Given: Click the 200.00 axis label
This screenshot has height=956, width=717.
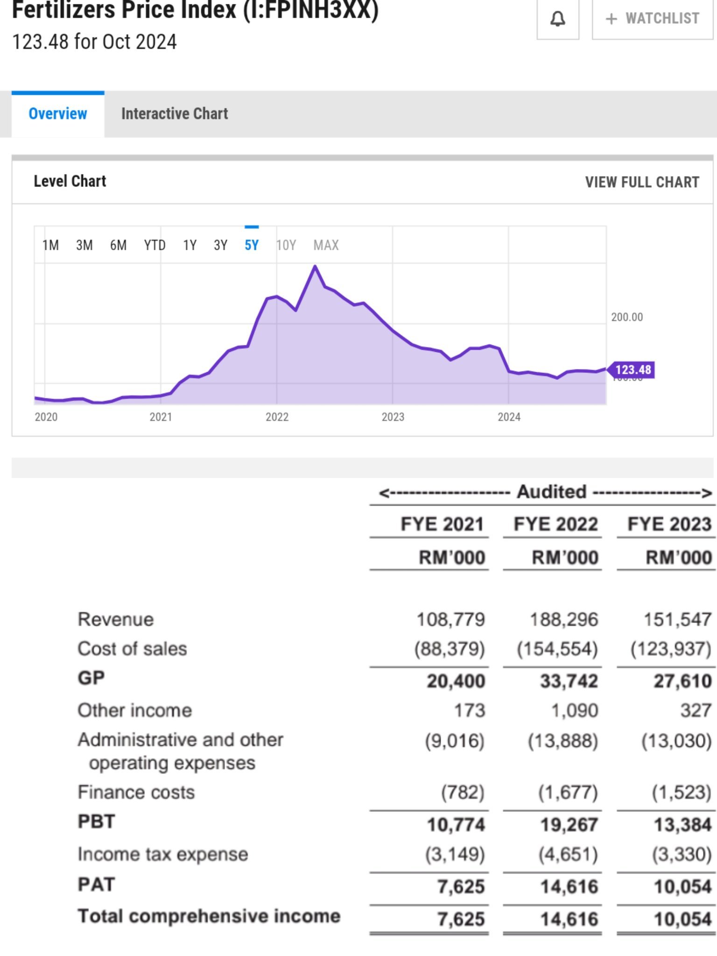Looking at the screenshot, I should (627, 317).
